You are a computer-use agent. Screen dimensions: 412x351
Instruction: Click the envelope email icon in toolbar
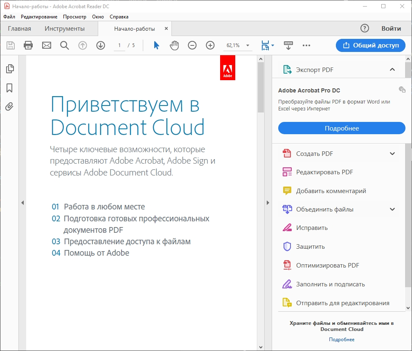click(47, 45)
